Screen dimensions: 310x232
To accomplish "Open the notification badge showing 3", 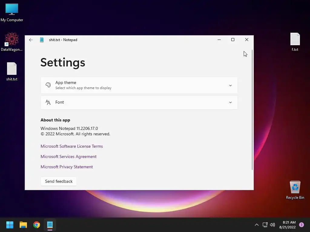I will (x=302, y=225).
